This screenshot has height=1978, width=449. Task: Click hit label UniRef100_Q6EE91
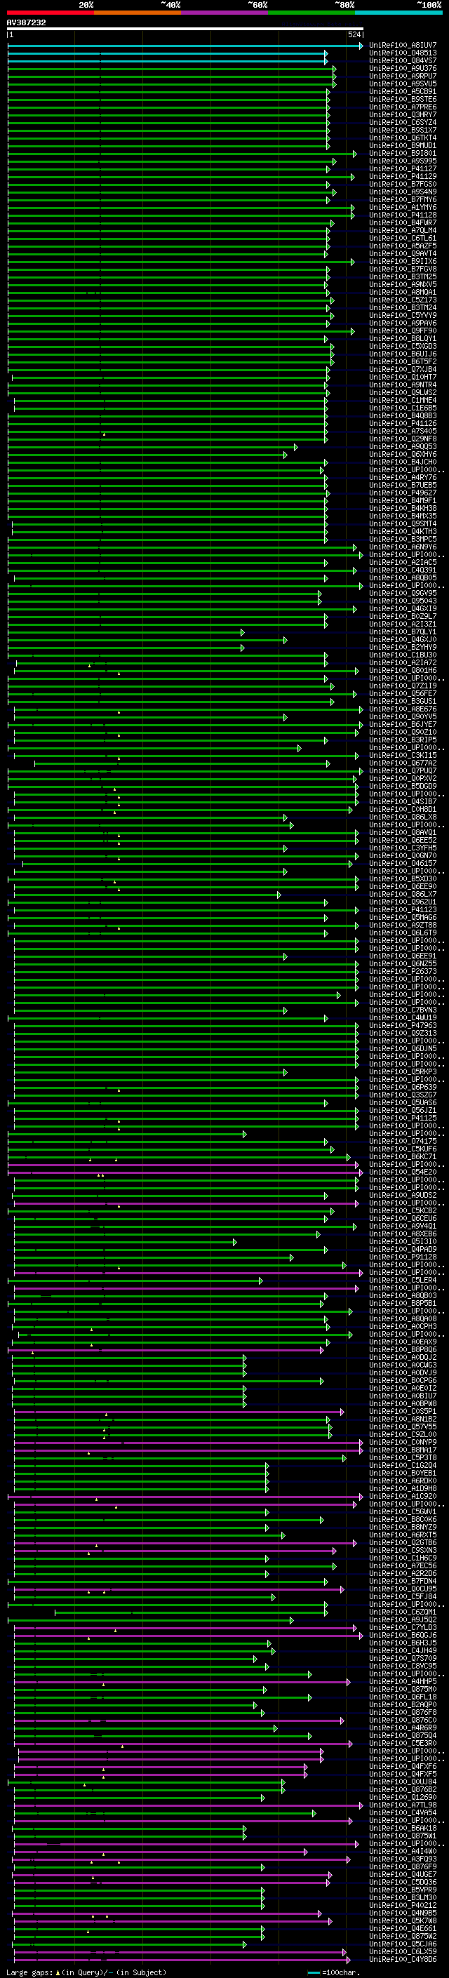[403, 955]
